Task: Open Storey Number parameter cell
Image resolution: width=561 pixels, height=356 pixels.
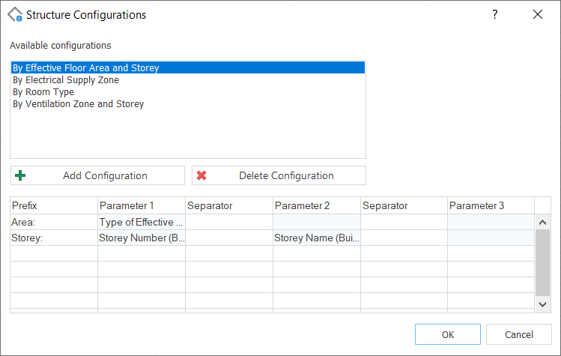Action: pos(142,238)
